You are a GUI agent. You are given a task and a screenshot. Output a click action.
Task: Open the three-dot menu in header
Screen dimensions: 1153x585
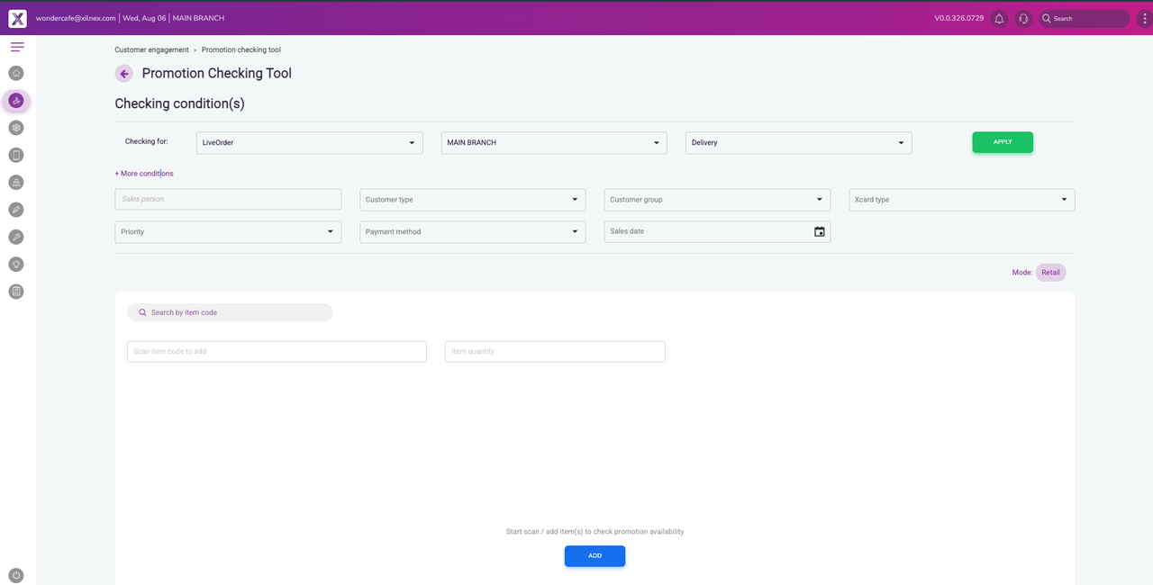click(1144, 19)
